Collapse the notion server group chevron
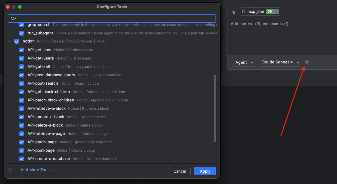The image size is (337, 184). point(10,41)
